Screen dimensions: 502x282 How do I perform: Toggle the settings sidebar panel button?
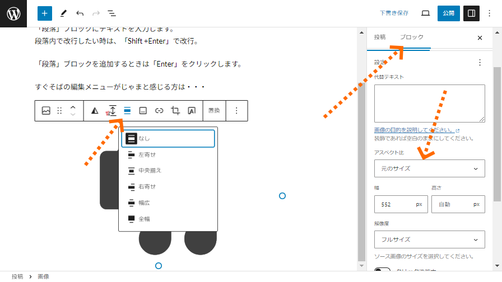point(471,13)
